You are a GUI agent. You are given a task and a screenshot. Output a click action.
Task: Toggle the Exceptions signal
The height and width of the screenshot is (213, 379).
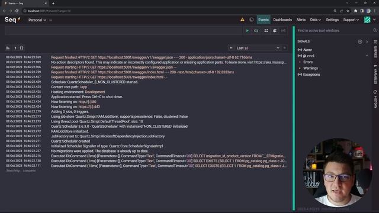309,75
